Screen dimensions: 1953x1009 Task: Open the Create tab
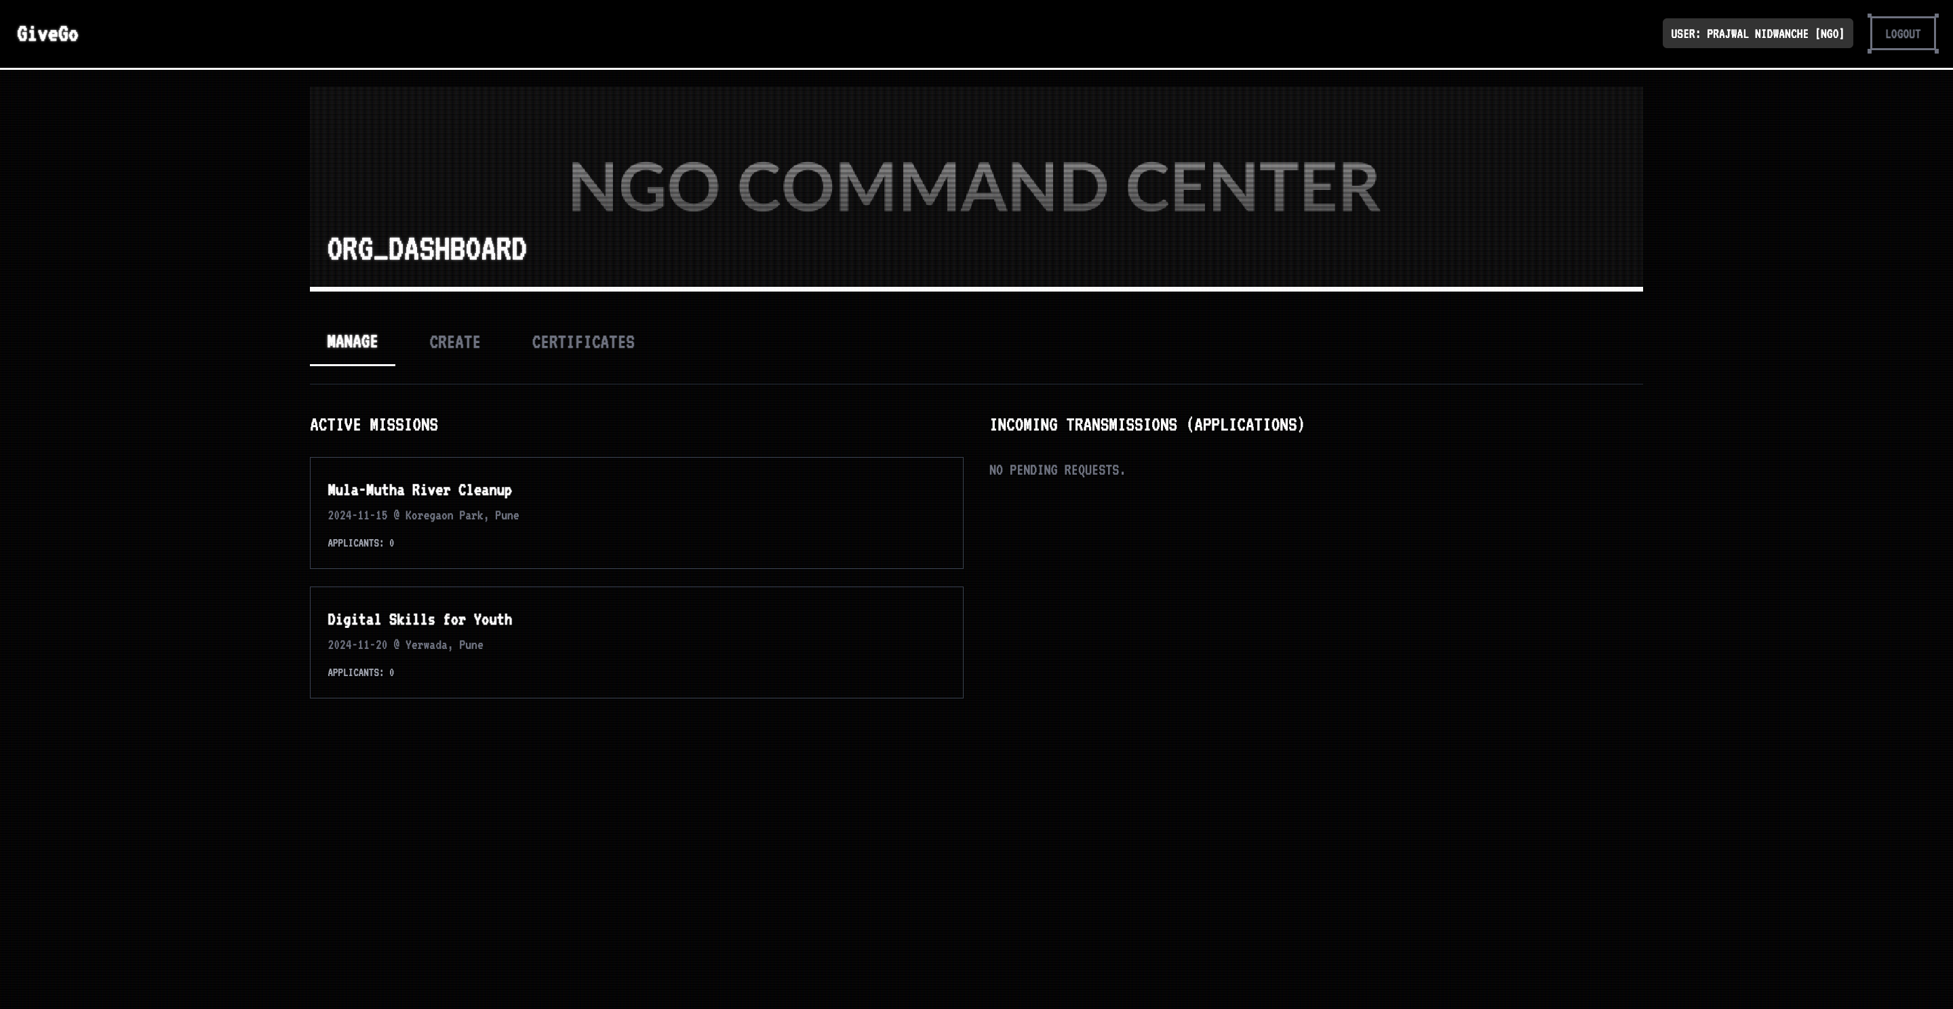point(454,342)
